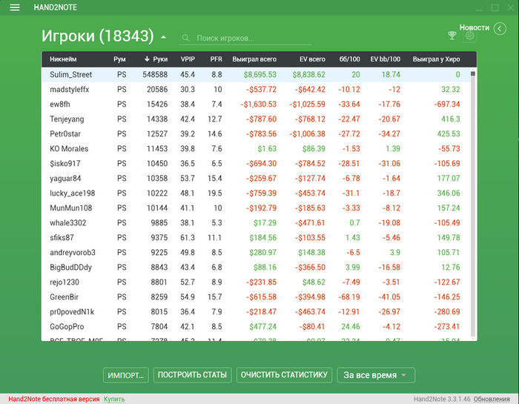
Task: Expand the Игроки (18343) title arrow
Action: pos(164,37)
